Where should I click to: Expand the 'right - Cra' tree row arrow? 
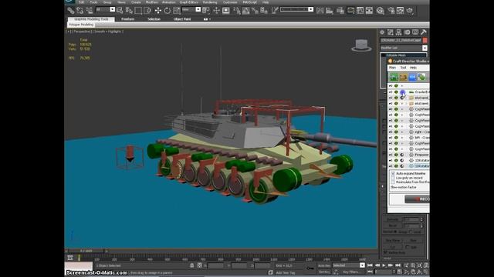coord(402,132)
